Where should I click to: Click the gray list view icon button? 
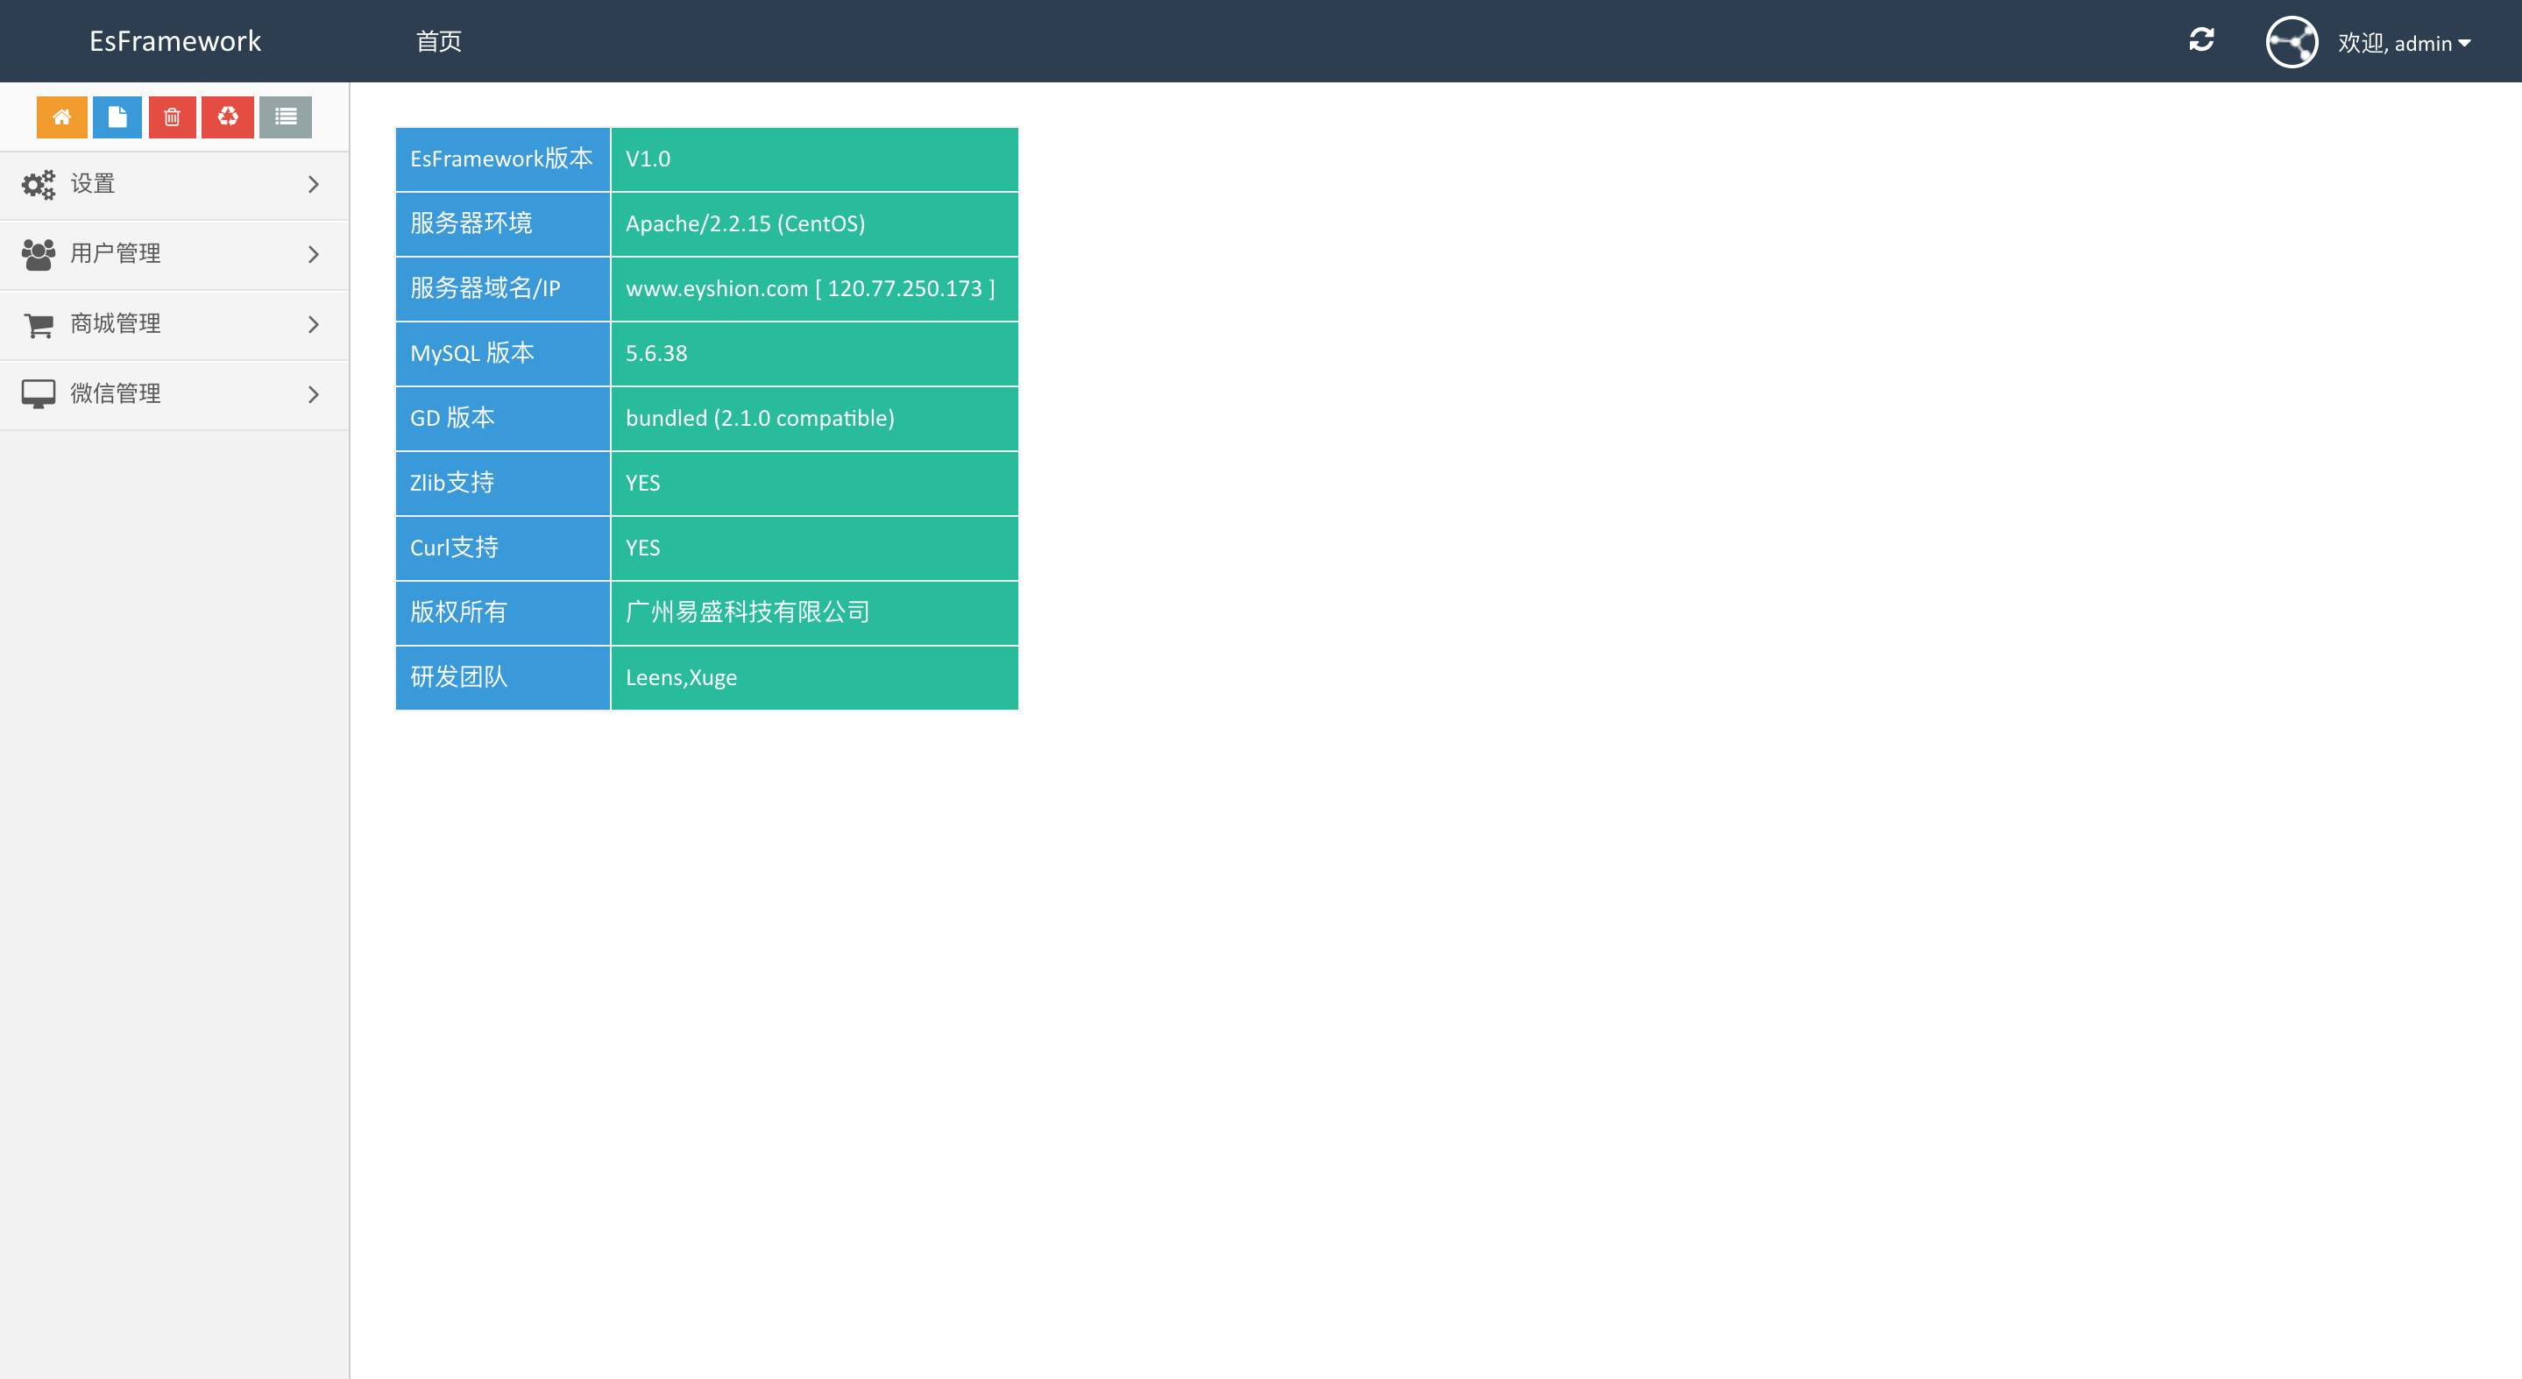286,117
